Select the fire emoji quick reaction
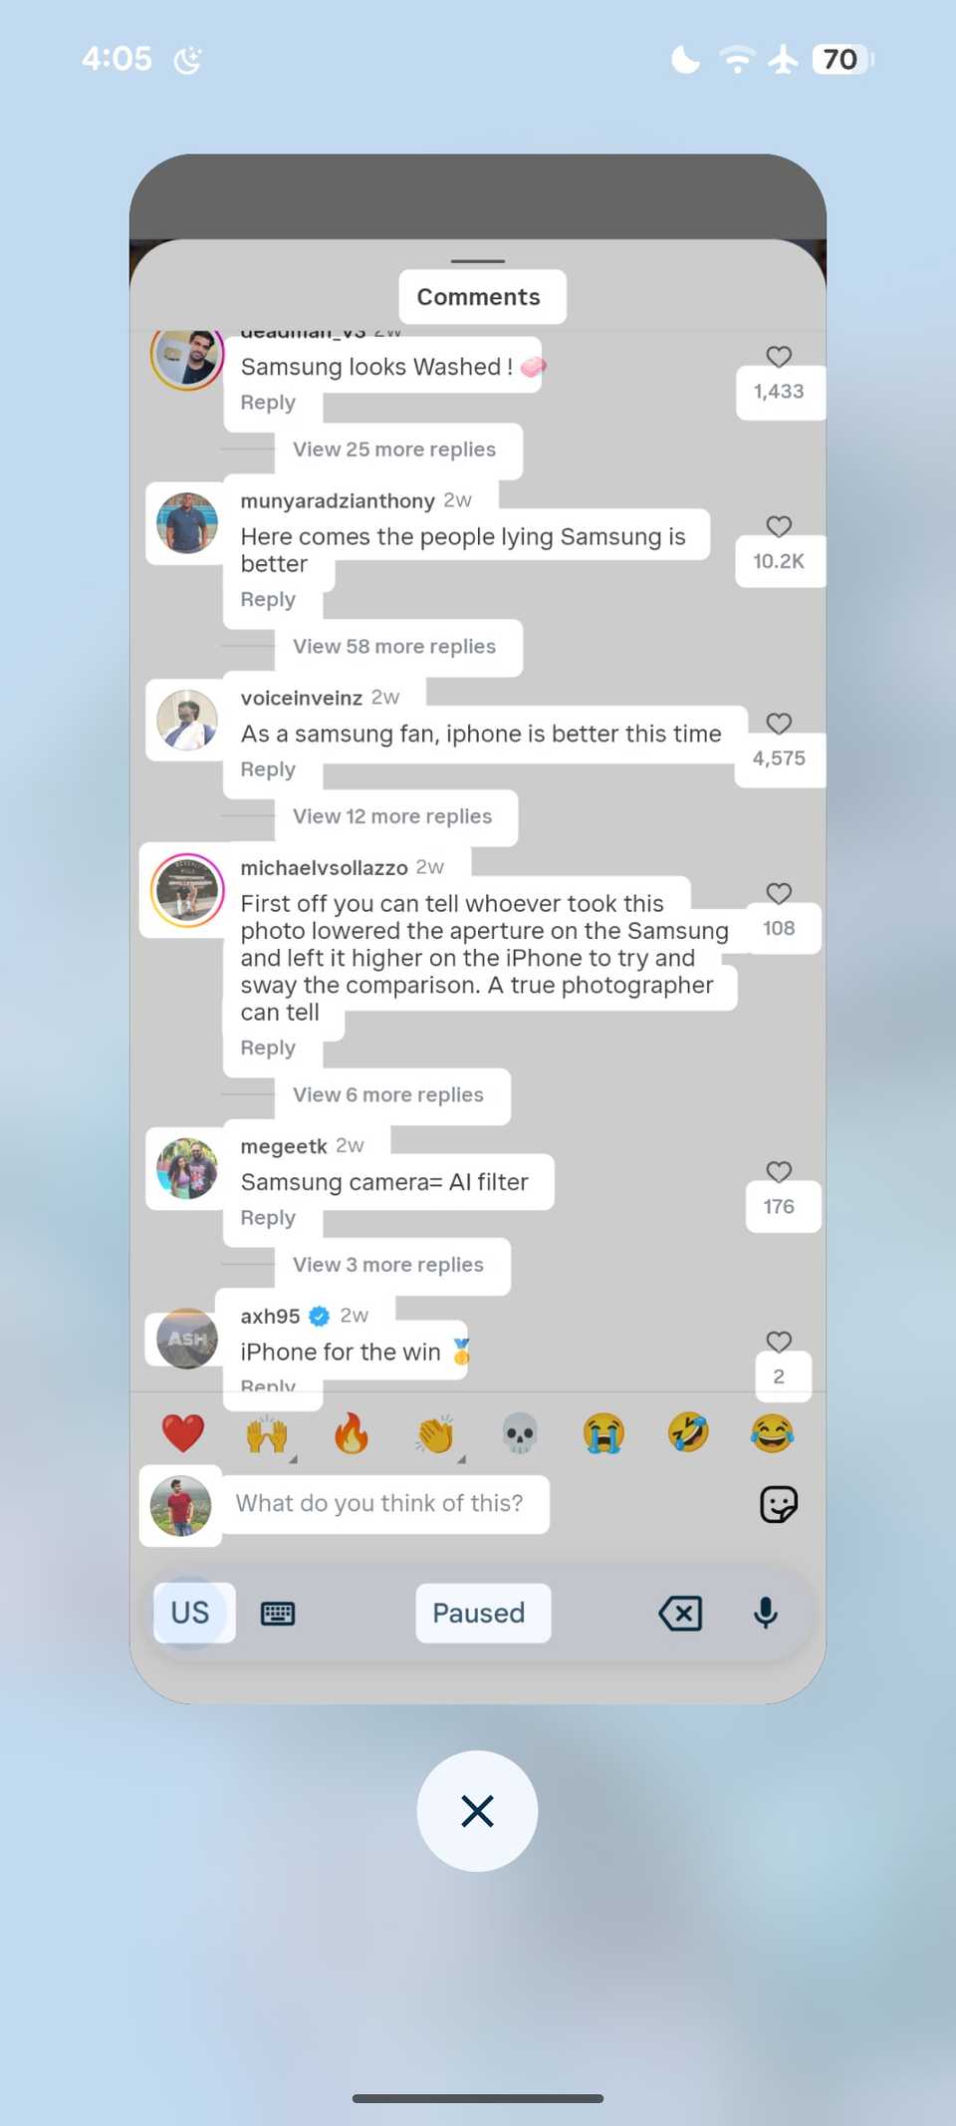Screen dimensions: 956x2126 click(351, 1434)
